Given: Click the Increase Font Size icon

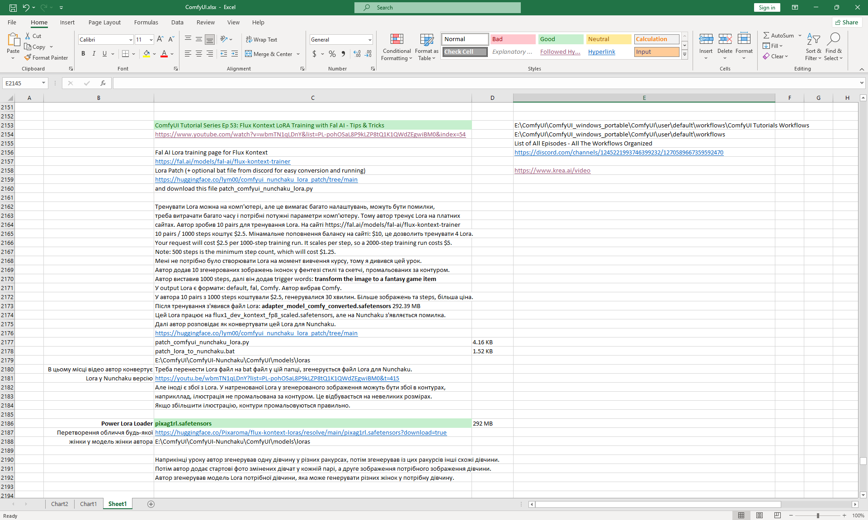Looking at the screenshot, I should [x=160, y=39].
